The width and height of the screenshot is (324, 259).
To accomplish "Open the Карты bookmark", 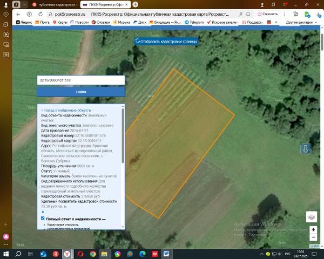I will pos(60,22).
